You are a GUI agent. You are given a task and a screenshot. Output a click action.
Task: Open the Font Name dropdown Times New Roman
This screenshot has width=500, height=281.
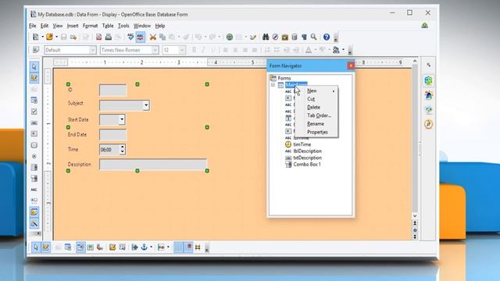point(155,50)
